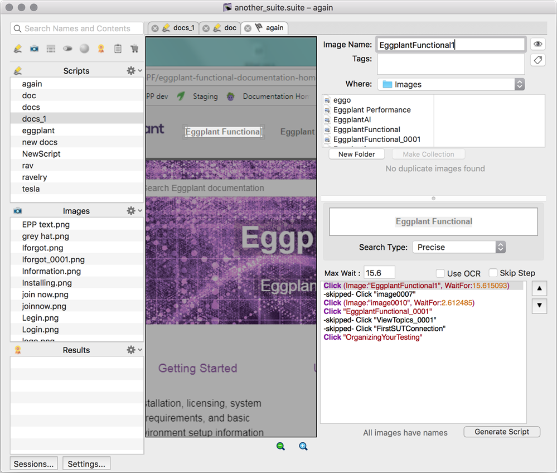The height and width of the screenshot is (473, 557).
Task: Switch to the doc tab
Action: [x=230, y=28]
